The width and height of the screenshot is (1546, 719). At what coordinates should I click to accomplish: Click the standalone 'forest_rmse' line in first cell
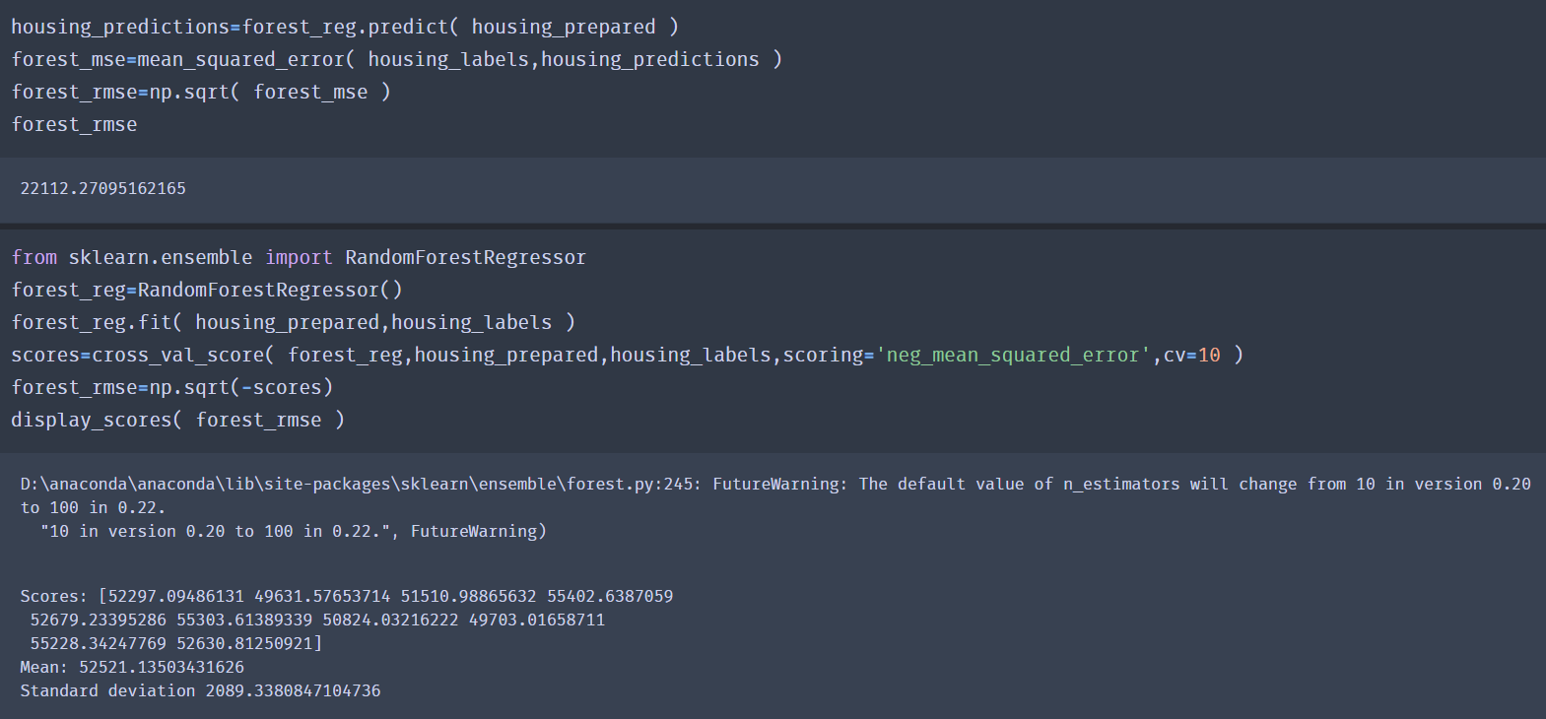[74, 125]
